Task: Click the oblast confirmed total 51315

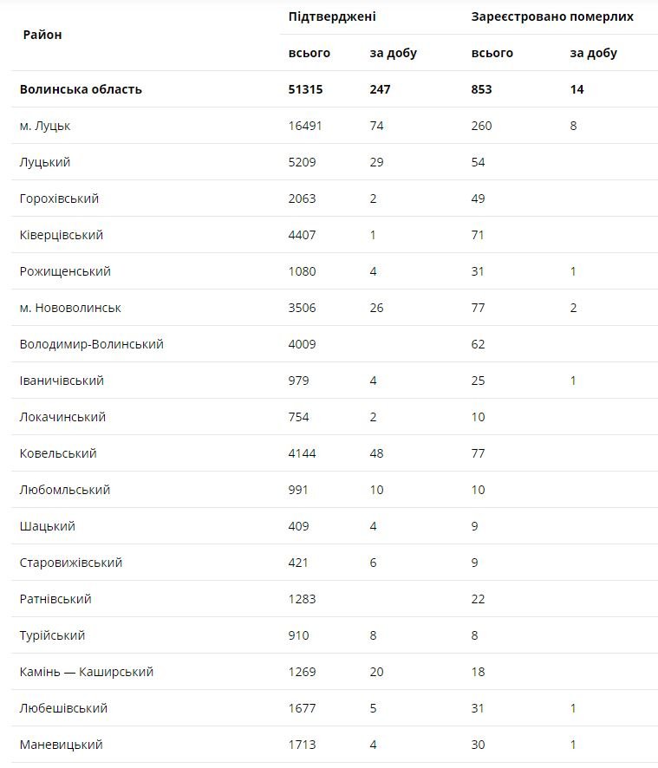Action: pos(307,89)
